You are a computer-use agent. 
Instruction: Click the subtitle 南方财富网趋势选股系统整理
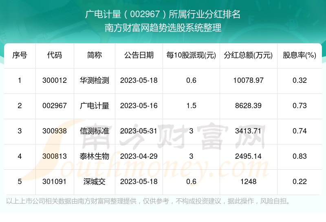click(163, 28)
